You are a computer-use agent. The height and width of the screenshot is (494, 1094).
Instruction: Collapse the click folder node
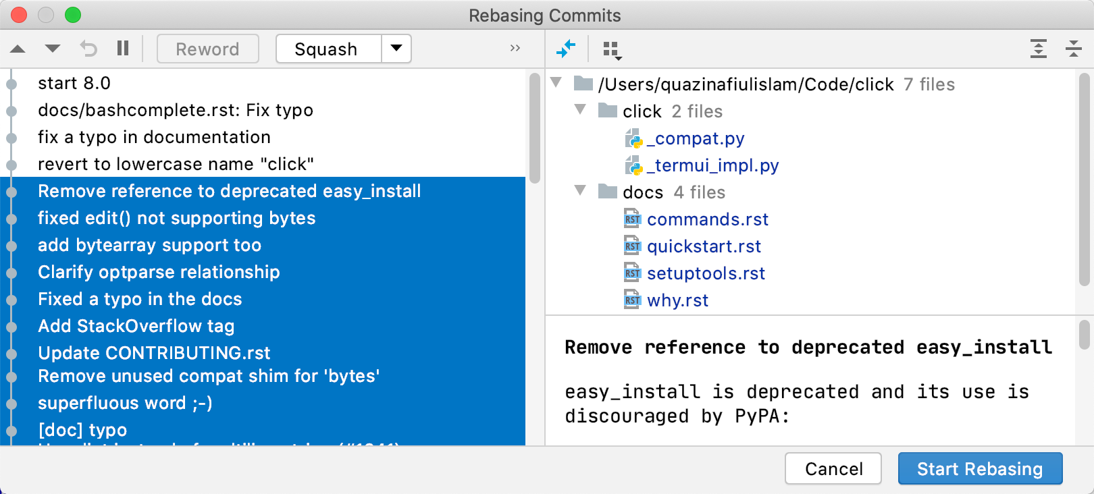pyautogui.click(x=580, y=109)
